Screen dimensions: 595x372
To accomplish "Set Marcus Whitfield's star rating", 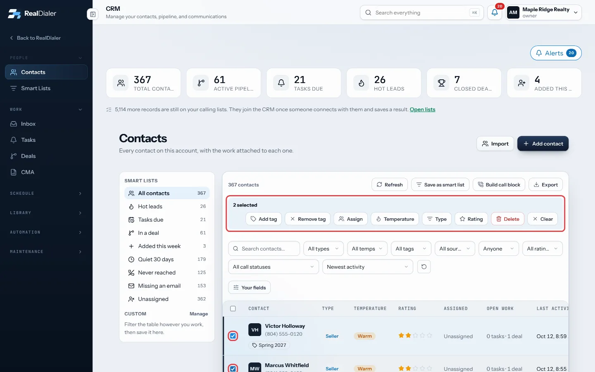I will pyautogui.click(x=415, y=368).
